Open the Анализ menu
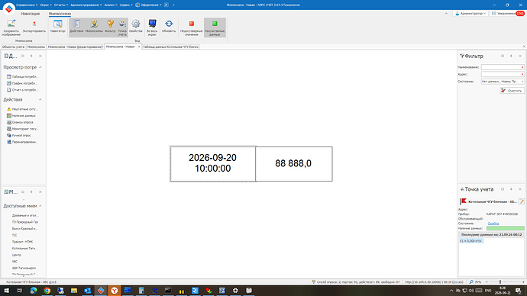Image resolution: width=527 pixels, height=296 pixels. [111, 5]
